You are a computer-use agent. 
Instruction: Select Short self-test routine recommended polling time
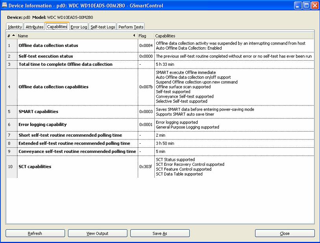click(160, 135)
